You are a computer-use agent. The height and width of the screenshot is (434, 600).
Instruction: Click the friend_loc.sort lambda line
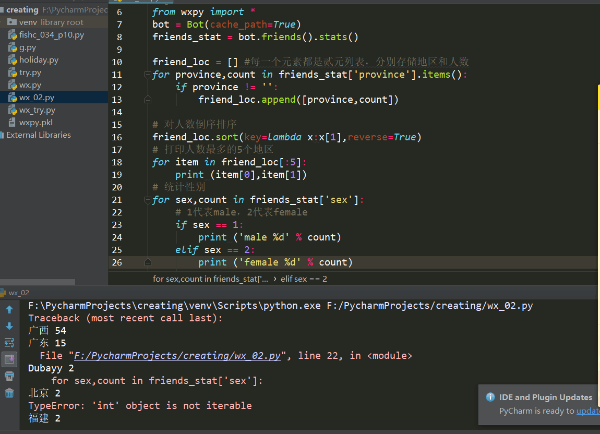286,137
